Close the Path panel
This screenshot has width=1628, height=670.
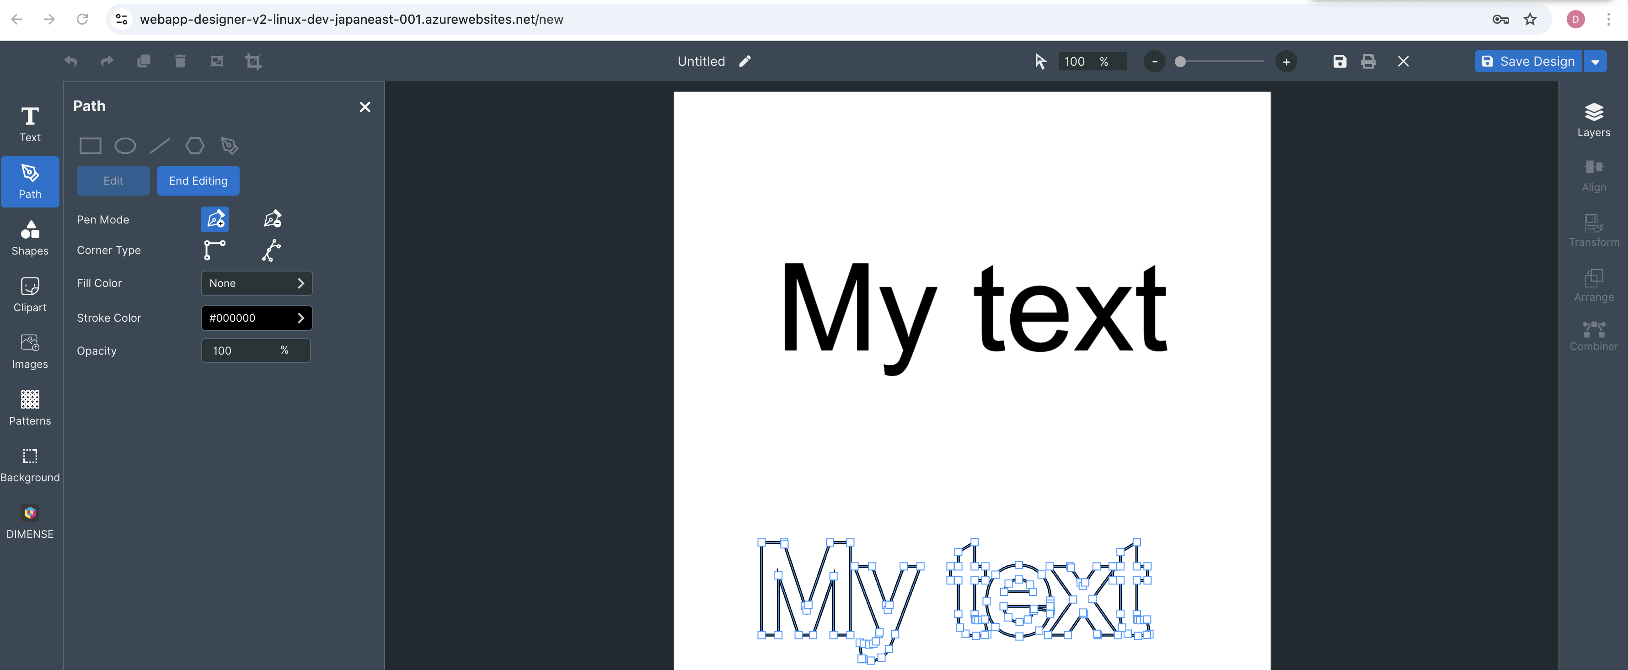tap(364, 107)
